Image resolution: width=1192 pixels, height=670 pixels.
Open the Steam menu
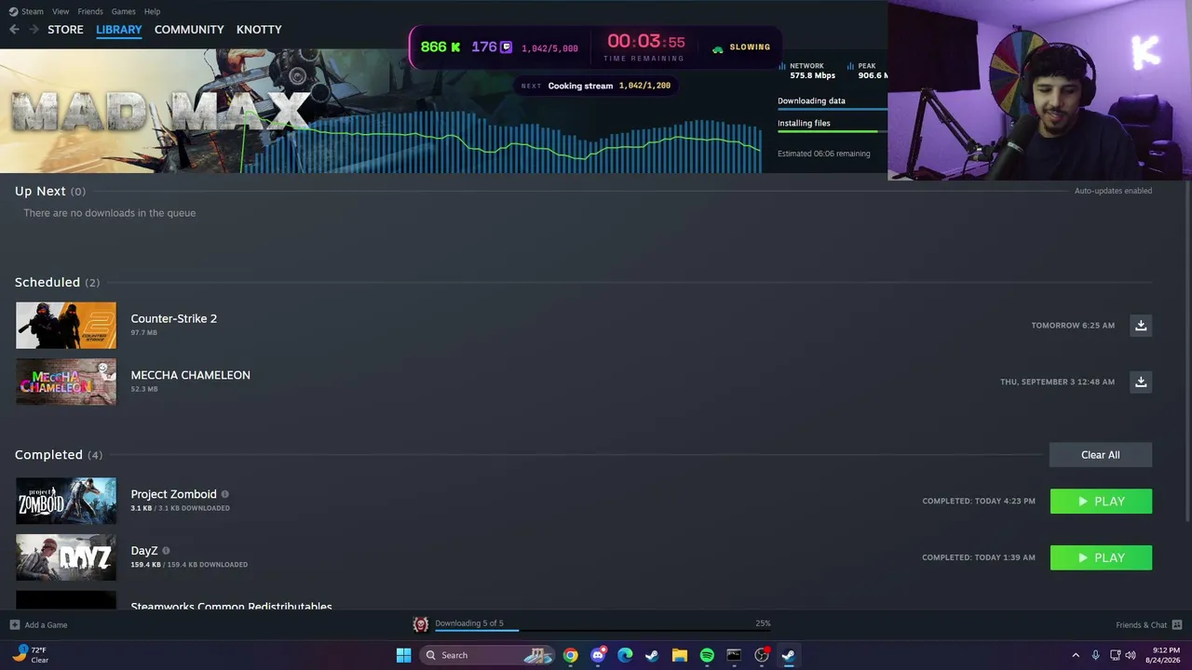coord(33,11)
